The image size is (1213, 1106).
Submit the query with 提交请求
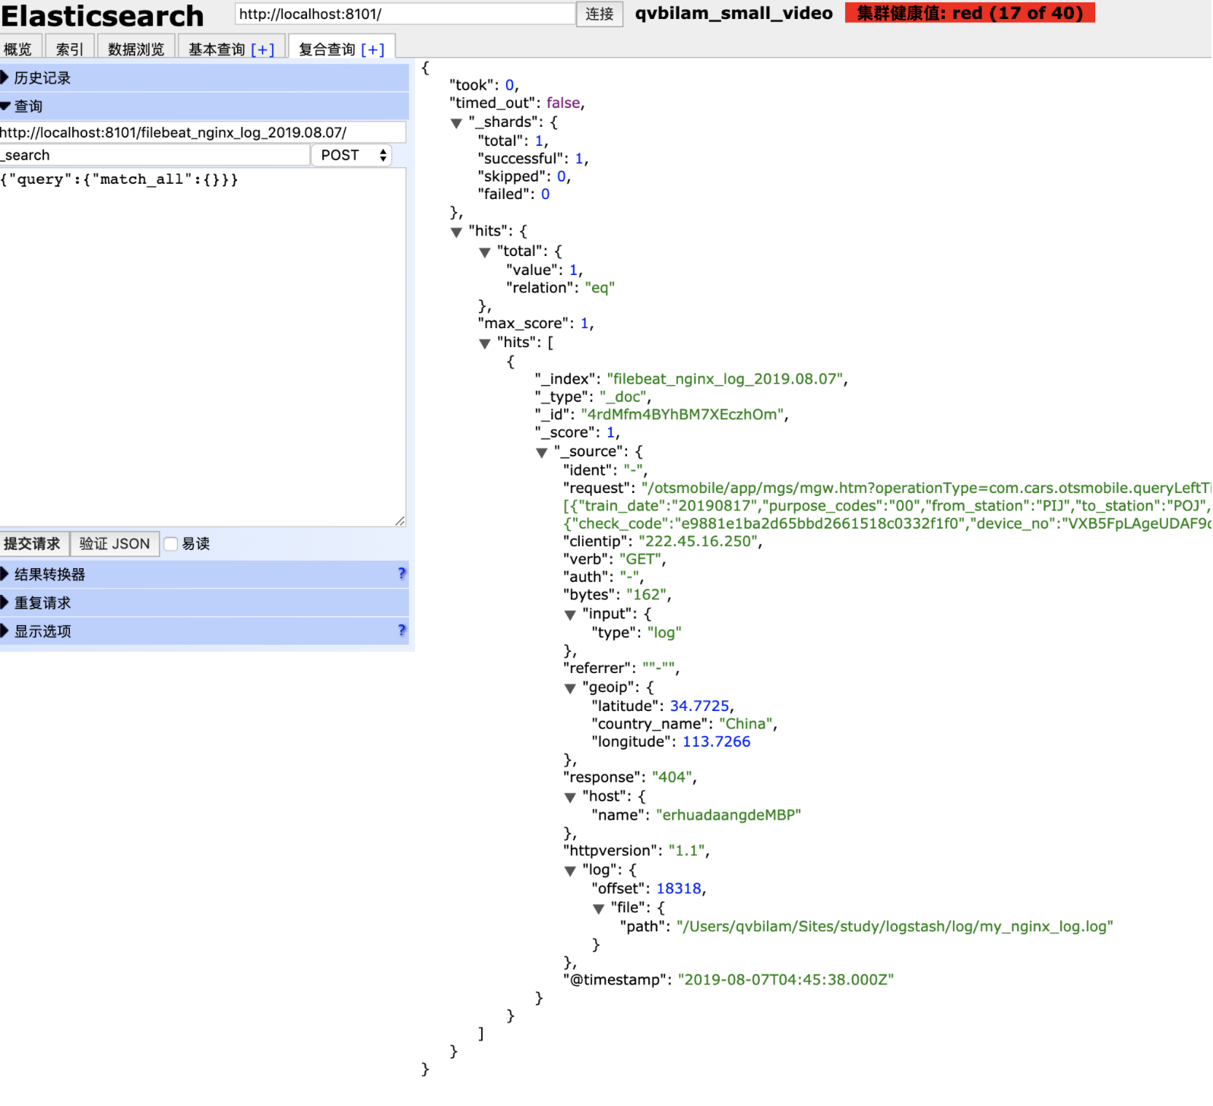coord(33,543)
